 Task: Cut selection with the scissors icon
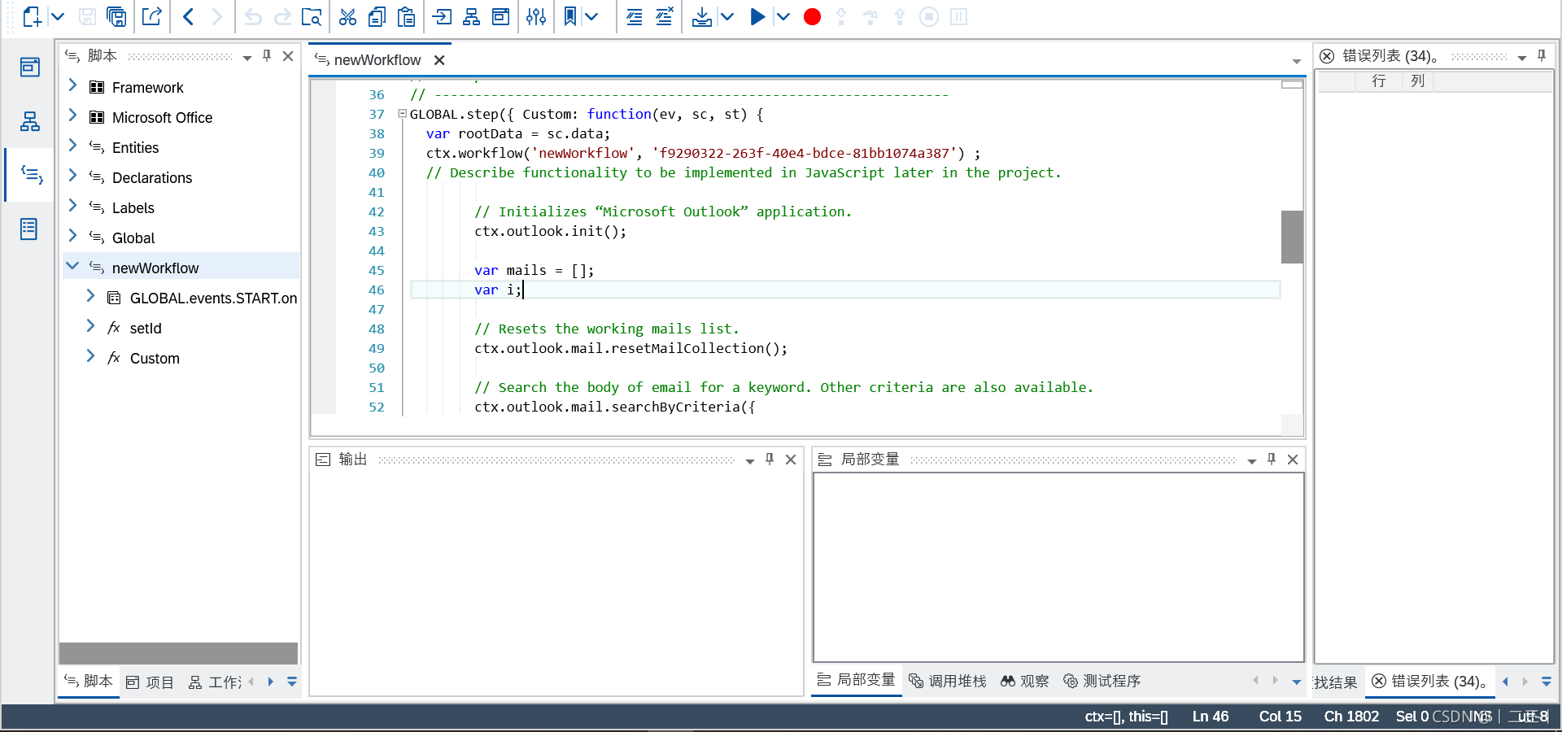[x=347, y=16]
